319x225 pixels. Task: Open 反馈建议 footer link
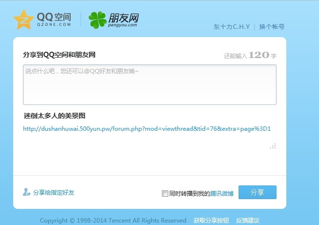pyautogui.click(x=248, y=220)
